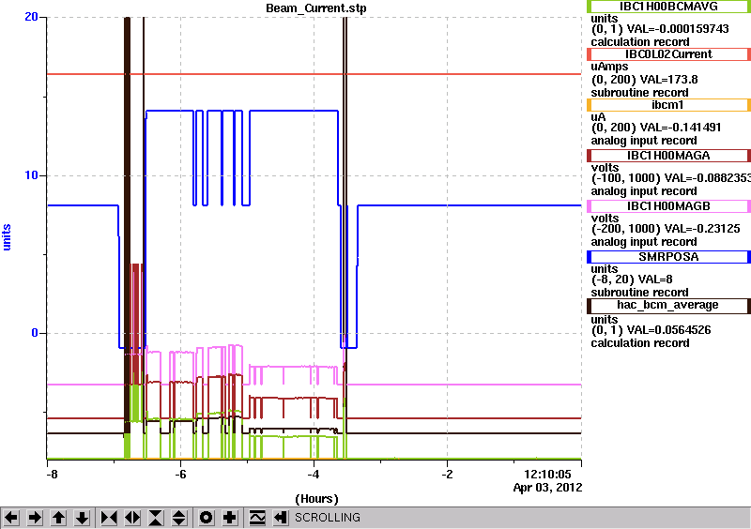Click the horizontal zoom-in bowtie icon
Image resolution: width=751 pixels, height=529 pixels.
click(109, 518)
